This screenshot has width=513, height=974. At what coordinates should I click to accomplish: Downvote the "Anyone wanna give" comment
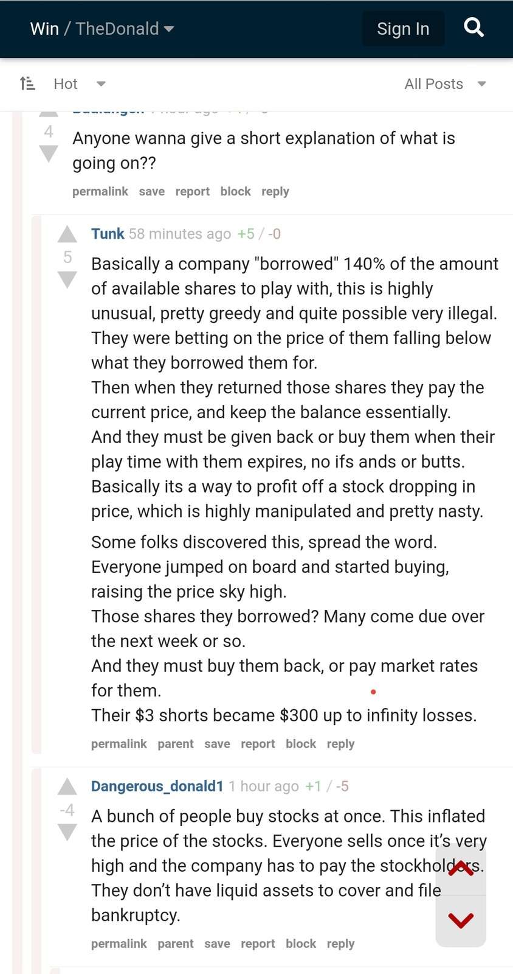tap(49, 153)
